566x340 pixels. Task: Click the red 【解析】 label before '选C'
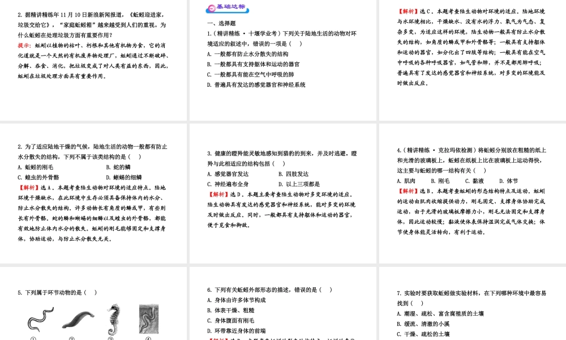[408, 11]
